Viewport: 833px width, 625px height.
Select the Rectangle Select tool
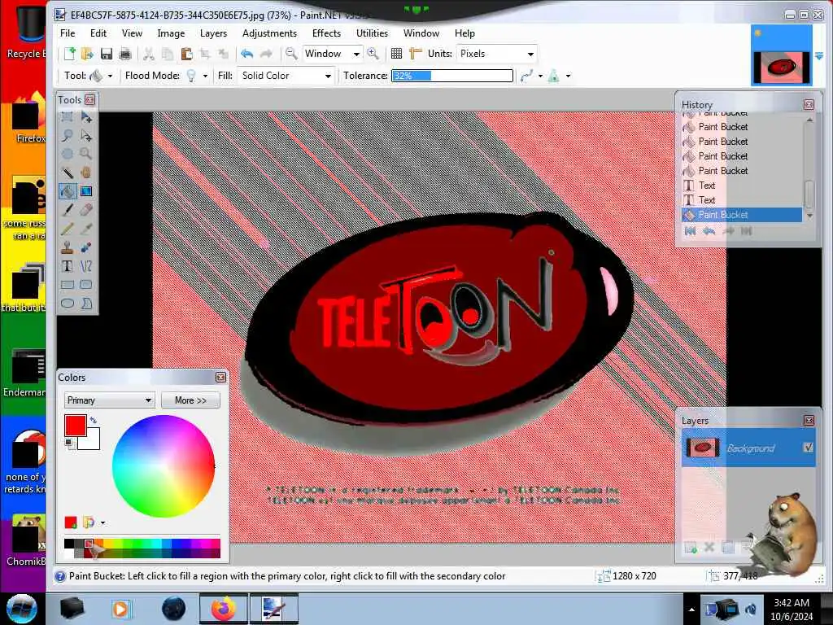pyautogui.click(x=68, y=117)
